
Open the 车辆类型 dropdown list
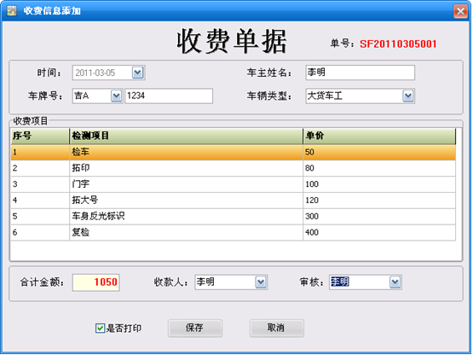coord(408,96)
